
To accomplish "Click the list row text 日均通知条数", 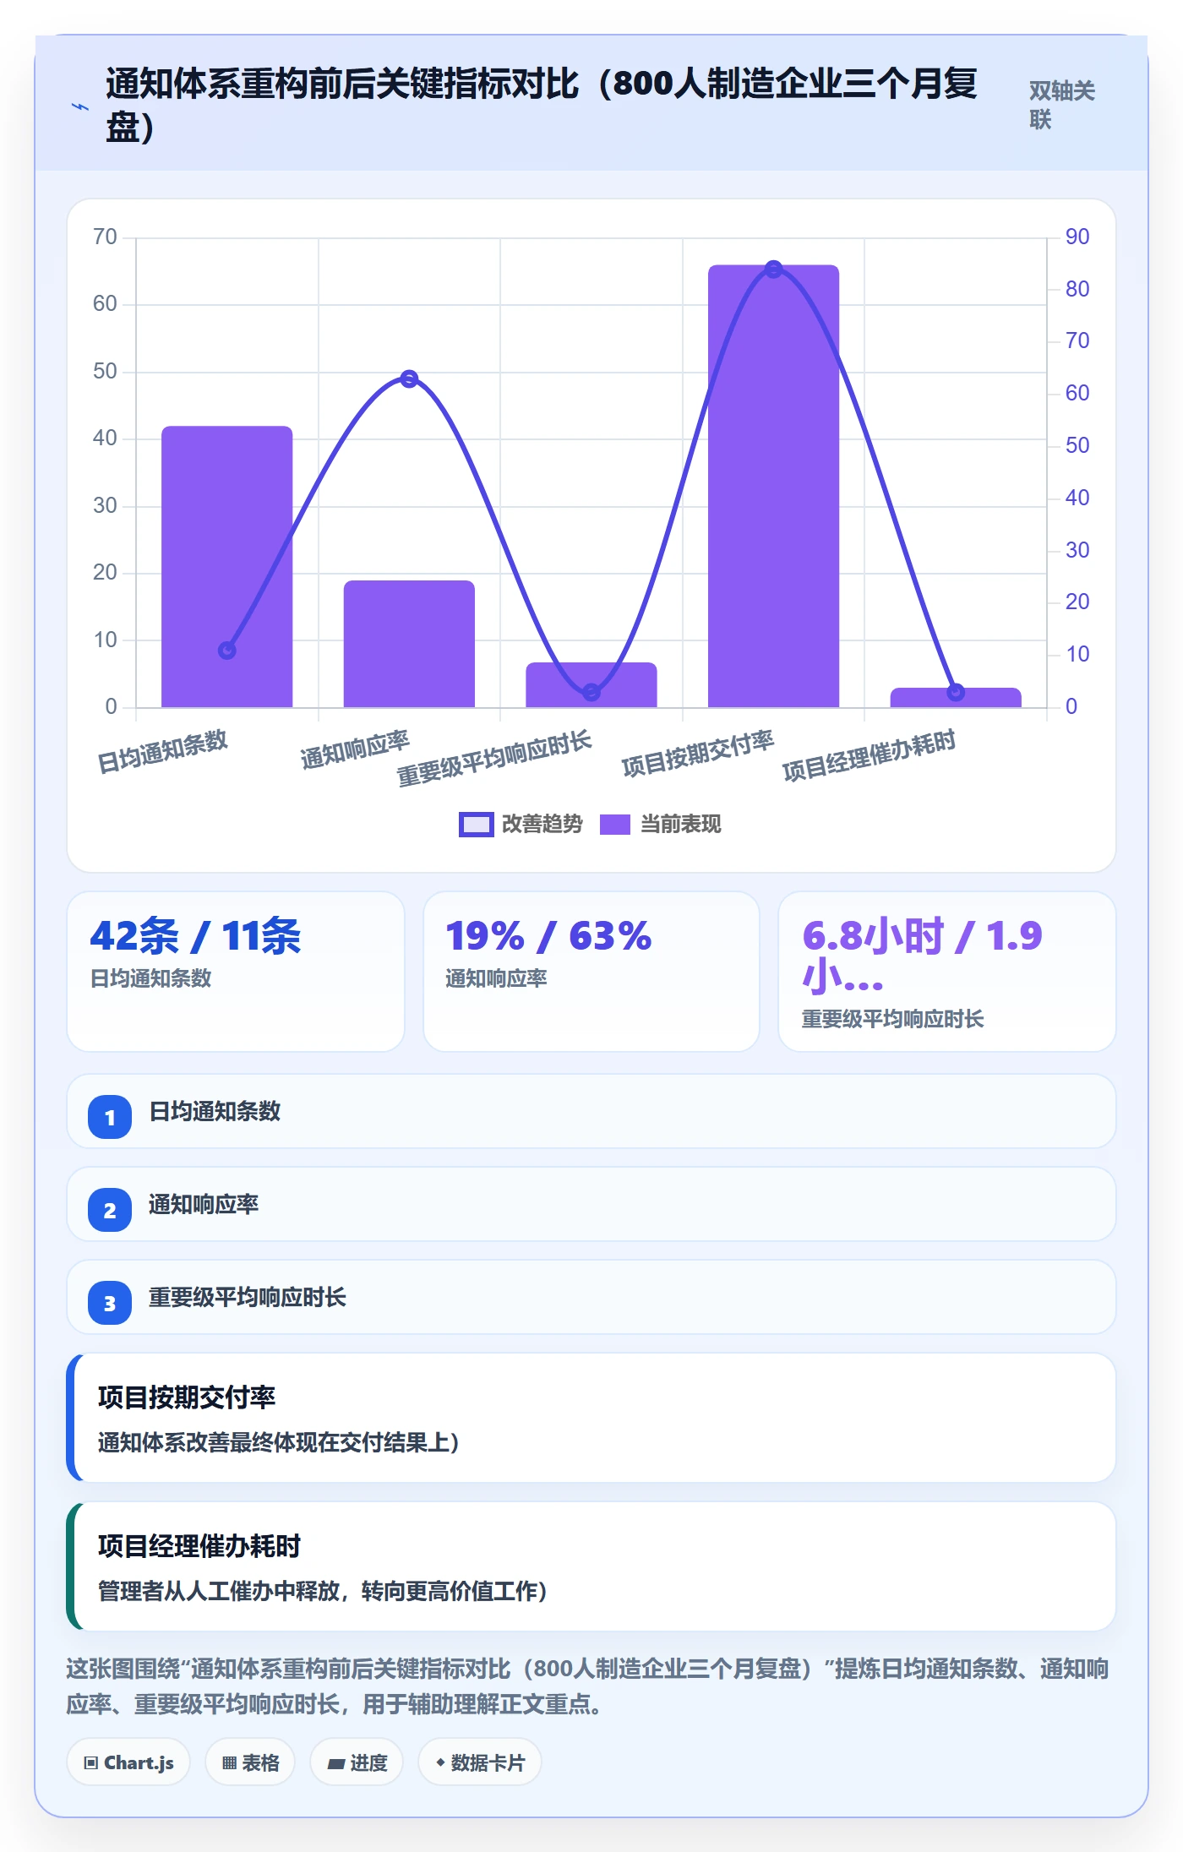I will pyautogui.click(x=215, y=1111).
